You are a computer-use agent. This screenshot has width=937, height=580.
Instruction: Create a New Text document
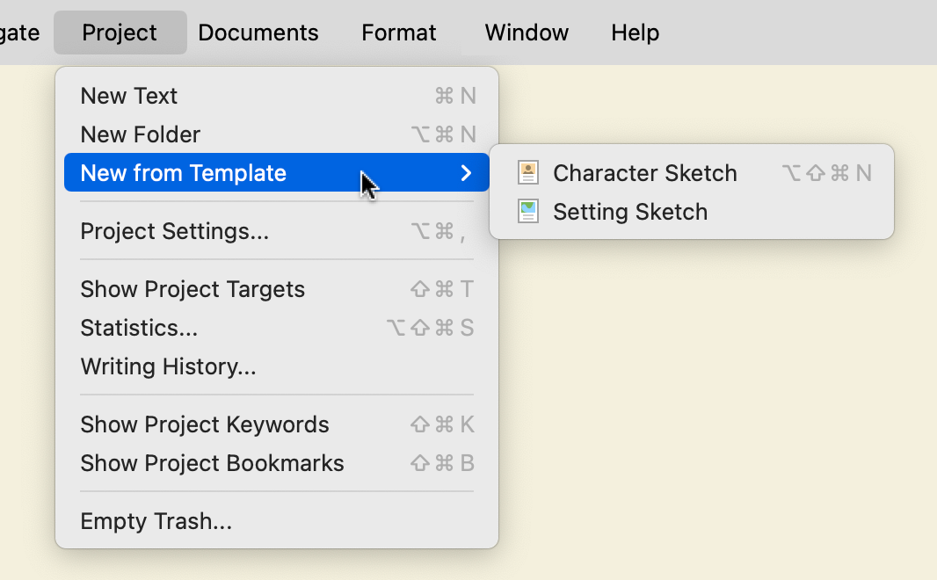tap(129, 96)
